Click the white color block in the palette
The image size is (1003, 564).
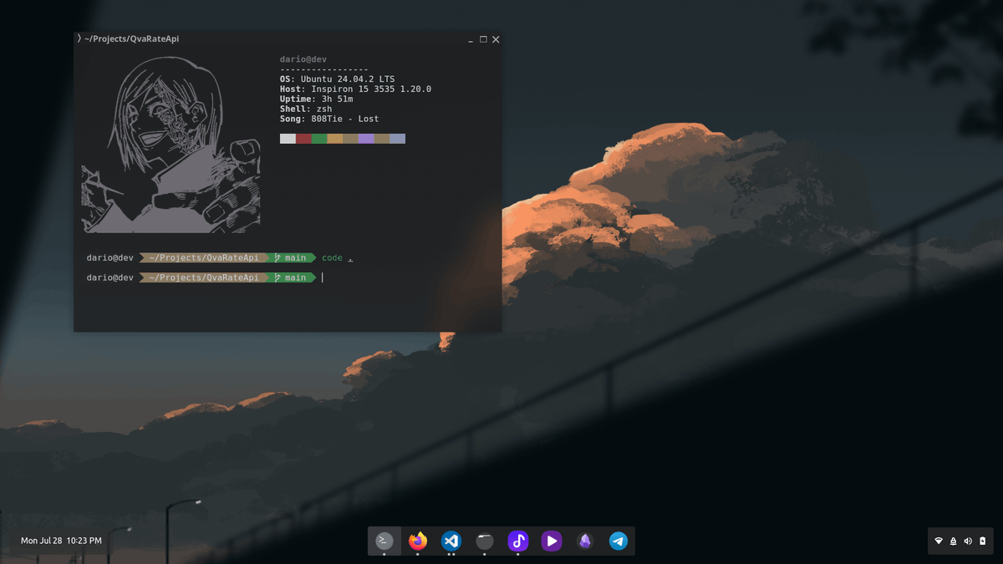coord(288,139)
